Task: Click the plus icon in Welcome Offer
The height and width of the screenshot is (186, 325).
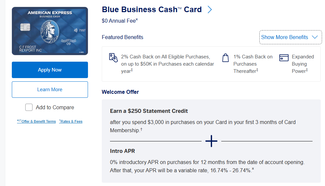Action: 211,141
